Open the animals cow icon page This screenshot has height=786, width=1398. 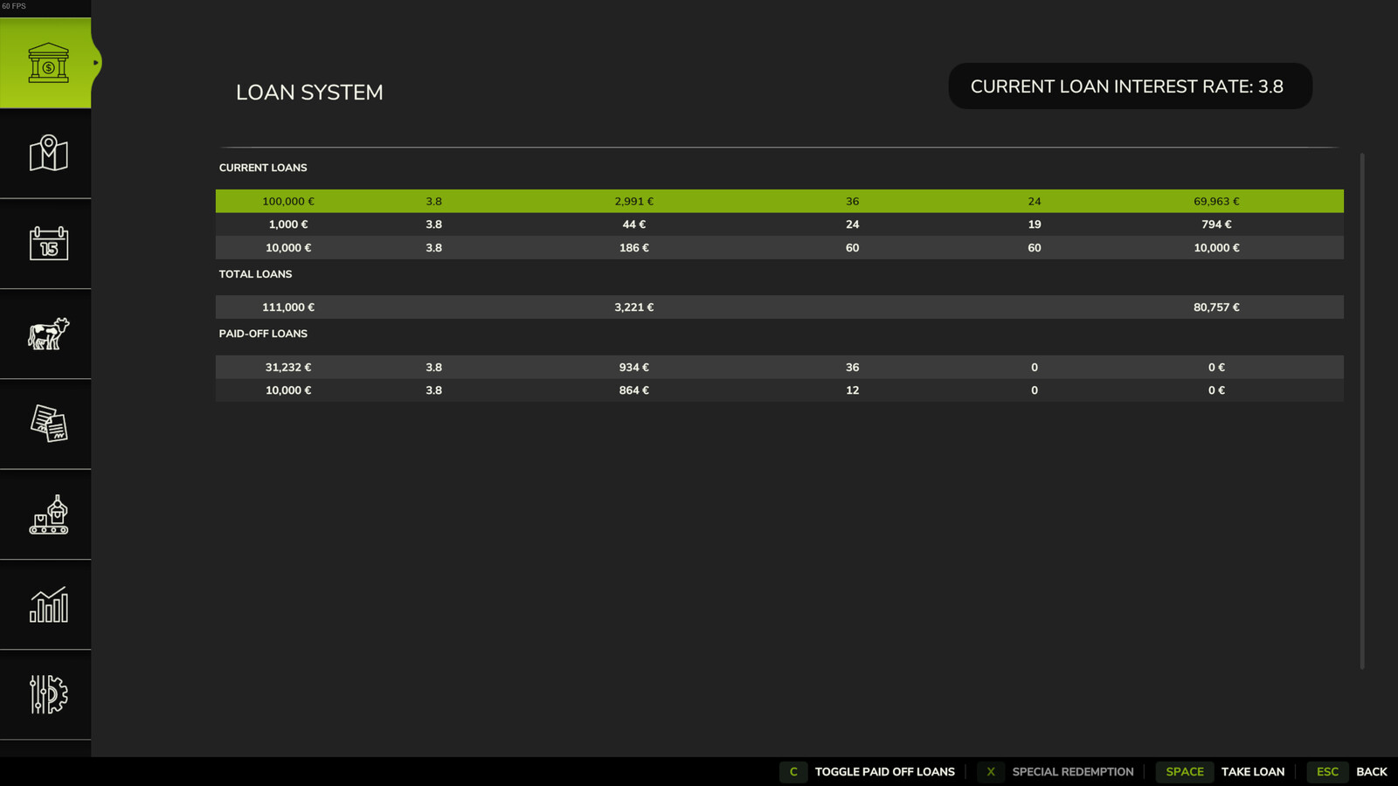click(x=48, y=334)
